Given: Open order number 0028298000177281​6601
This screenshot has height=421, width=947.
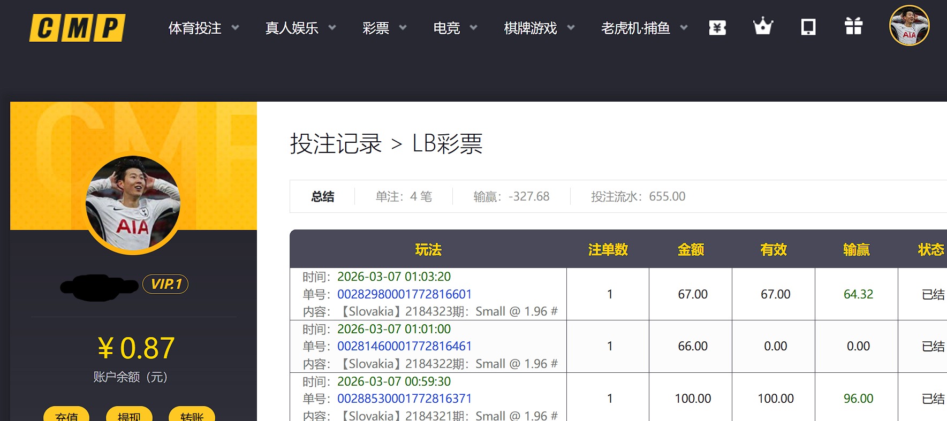Looking at the screenshot, I should 404,294.
